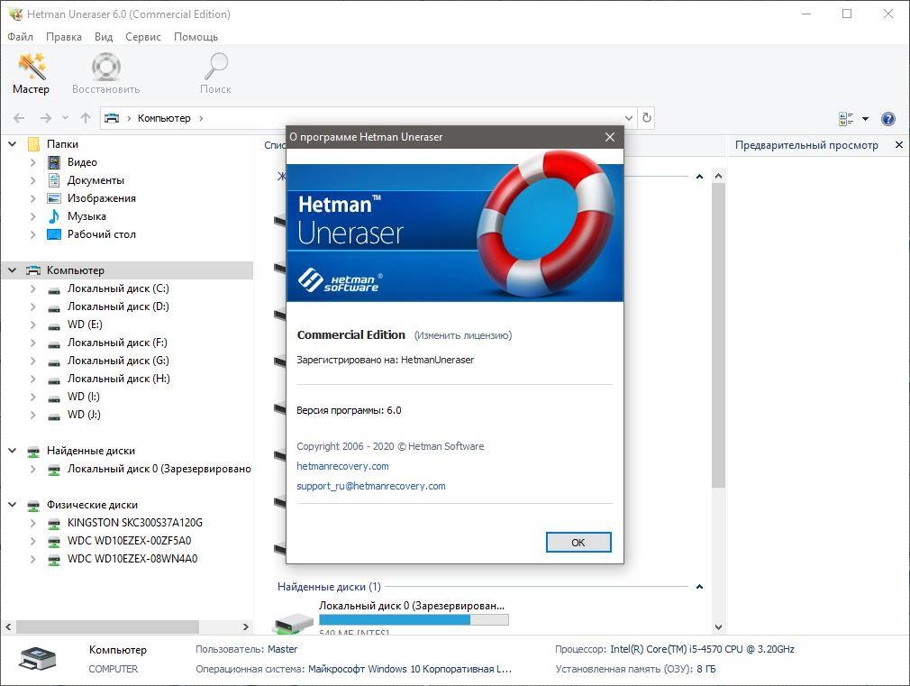Select the Рабочий стол icon
The height and width of the screenshot is (686, 910).
[x=54, y=234]
